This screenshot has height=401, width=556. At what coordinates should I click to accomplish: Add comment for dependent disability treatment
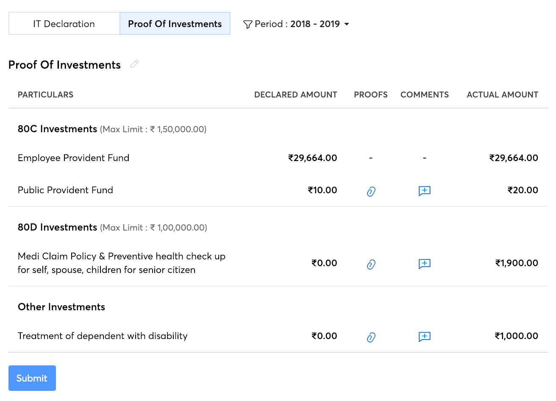[x=424, y=337]
